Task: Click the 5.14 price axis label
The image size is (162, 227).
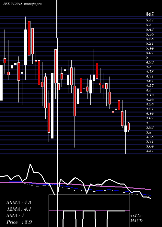Action: 150,48
